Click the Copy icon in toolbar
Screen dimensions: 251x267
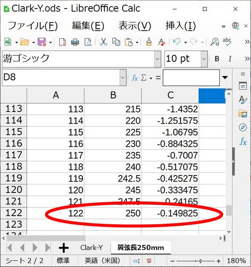[116, 42]
